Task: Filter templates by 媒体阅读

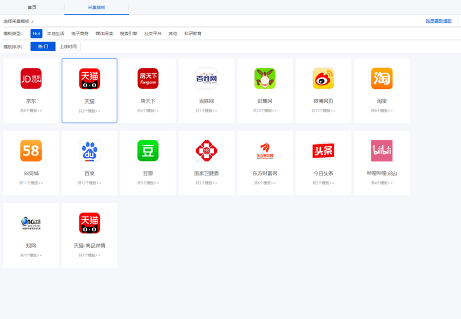Action: pyautogui.click(x=104, y=33)
